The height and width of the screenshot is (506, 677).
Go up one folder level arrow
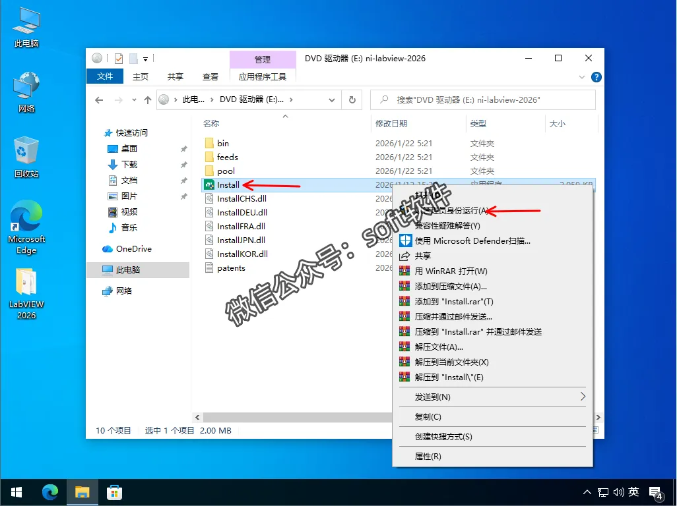[x=148, y=100]
